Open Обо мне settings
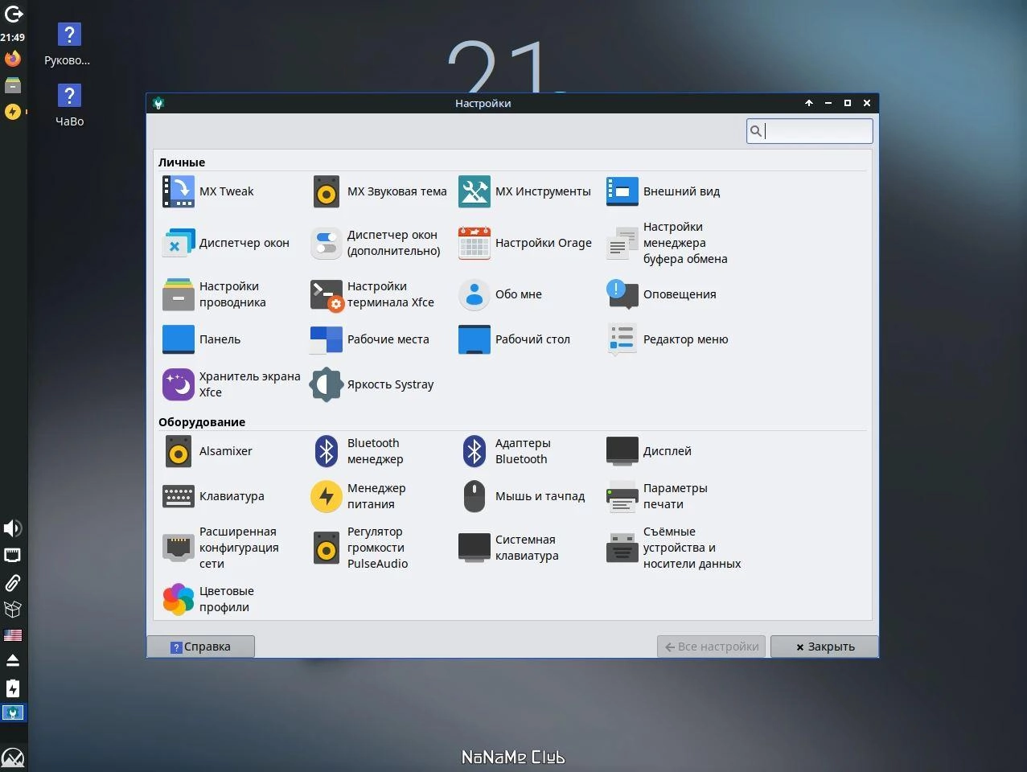This screenshot has height=772, width=1027. [x=500, y=294]
